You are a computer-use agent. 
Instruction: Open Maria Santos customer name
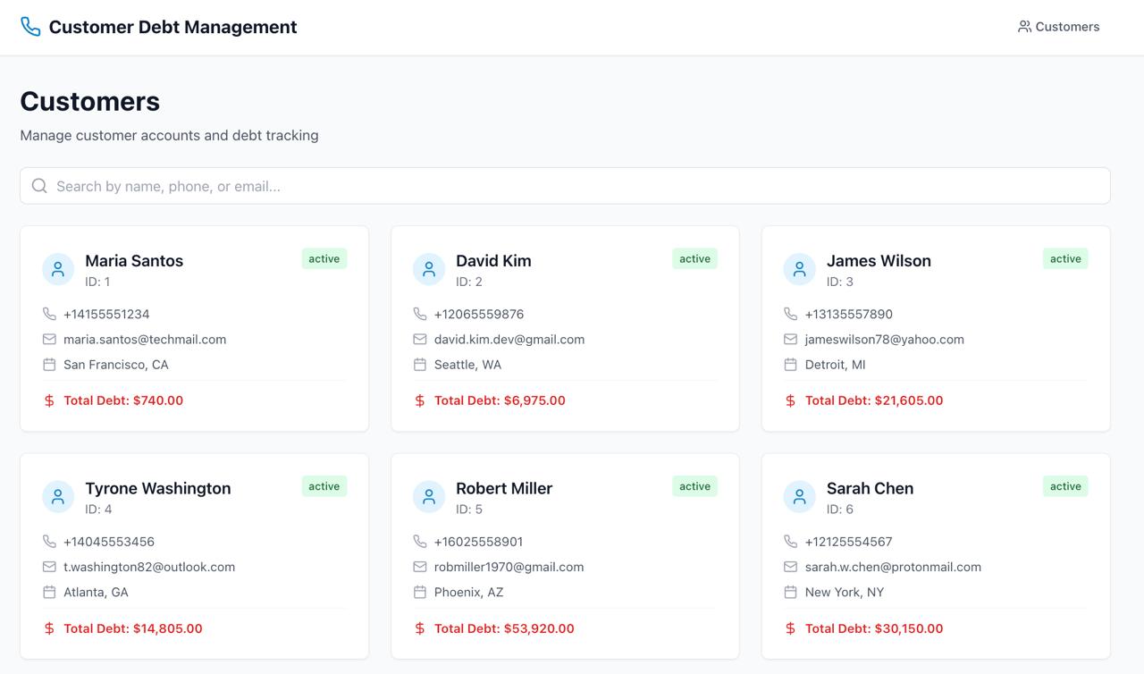click(x=134, y=261)
